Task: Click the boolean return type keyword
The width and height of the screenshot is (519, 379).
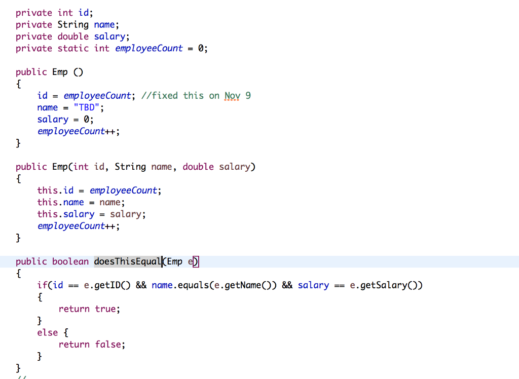Action: (x=68, y=261)
